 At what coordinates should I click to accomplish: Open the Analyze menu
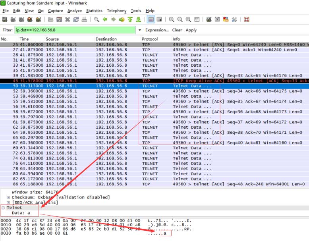74,11
